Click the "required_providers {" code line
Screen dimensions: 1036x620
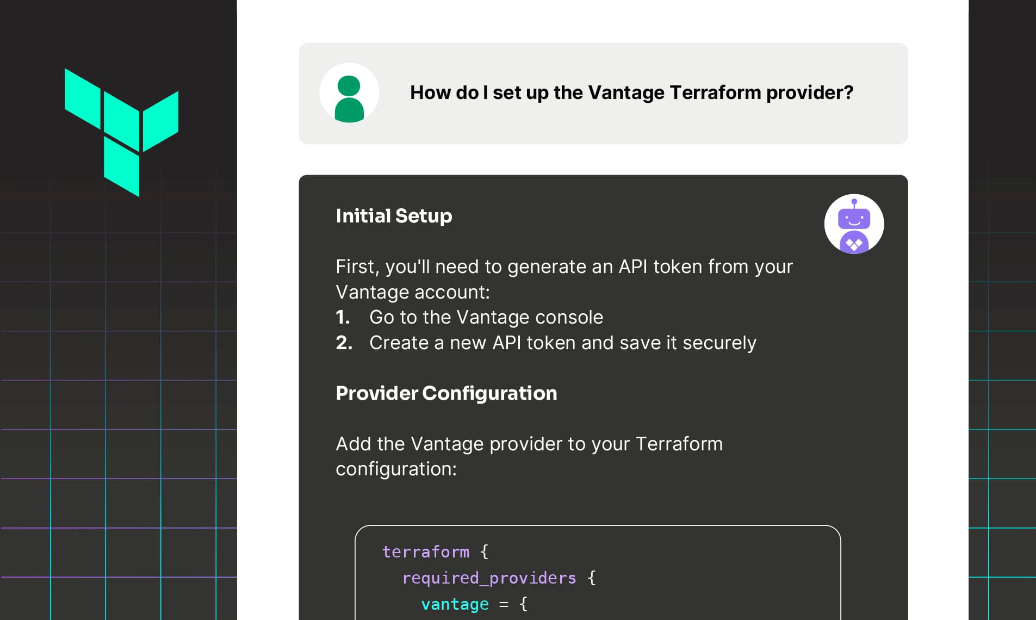(x=499, y=578)
